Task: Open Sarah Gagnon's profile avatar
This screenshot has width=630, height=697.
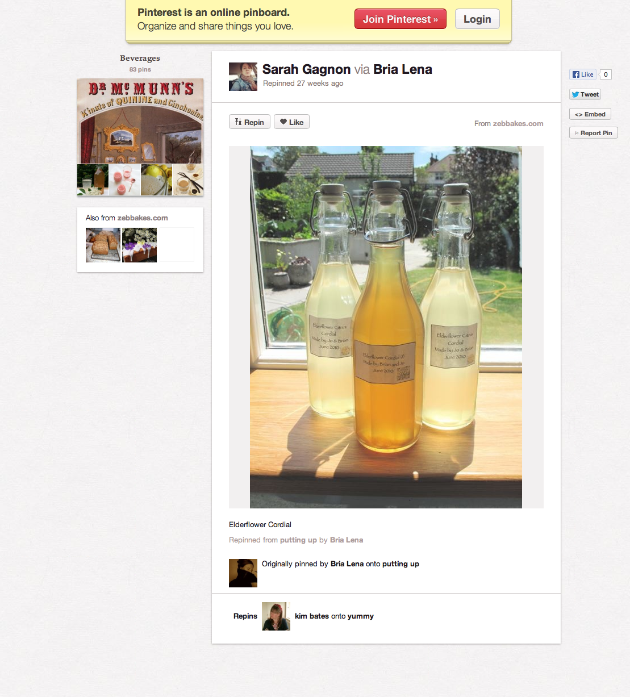Action: [243, 77]
